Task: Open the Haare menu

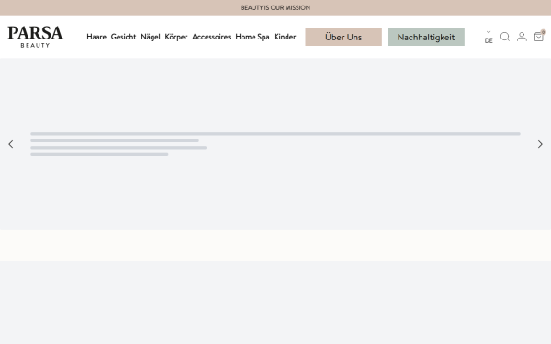Action: [96, 37]
